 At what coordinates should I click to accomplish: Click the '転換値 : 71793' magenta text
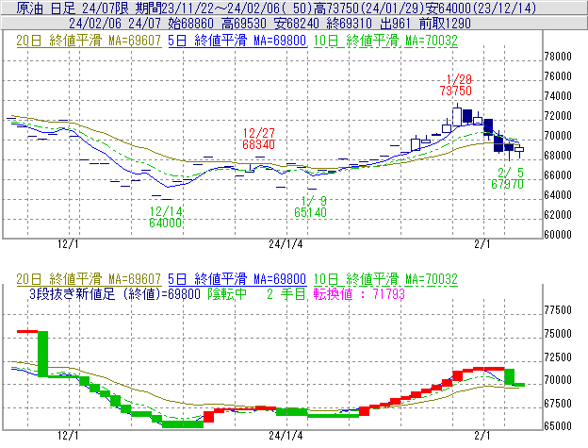click(x=359, y=293)
